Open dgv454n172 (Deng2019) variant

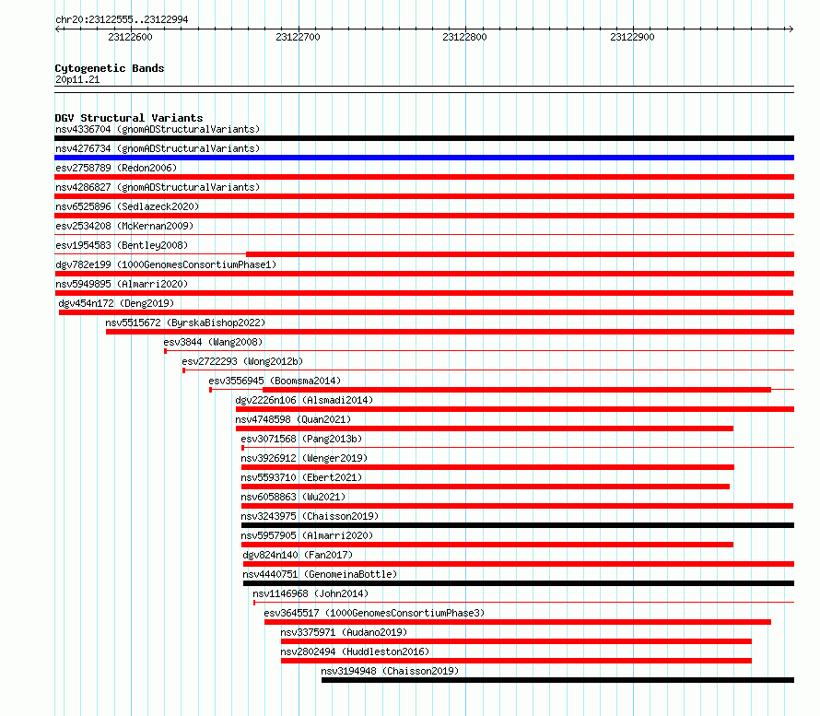116,303
